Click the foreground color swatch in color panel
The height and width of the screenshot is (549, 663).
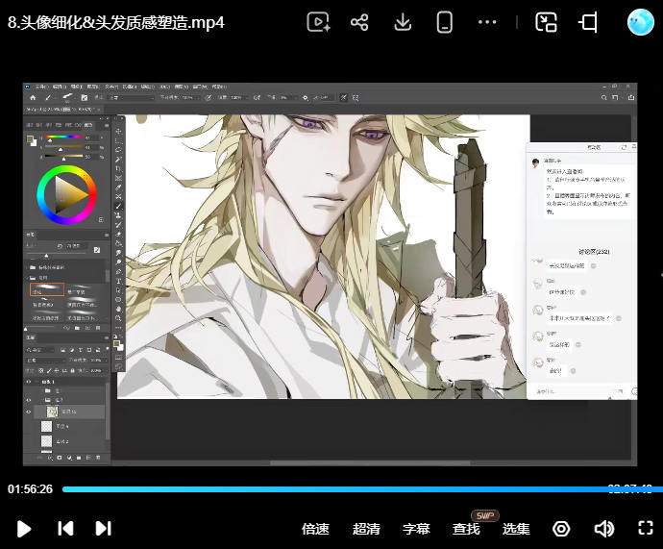[30, 139]
